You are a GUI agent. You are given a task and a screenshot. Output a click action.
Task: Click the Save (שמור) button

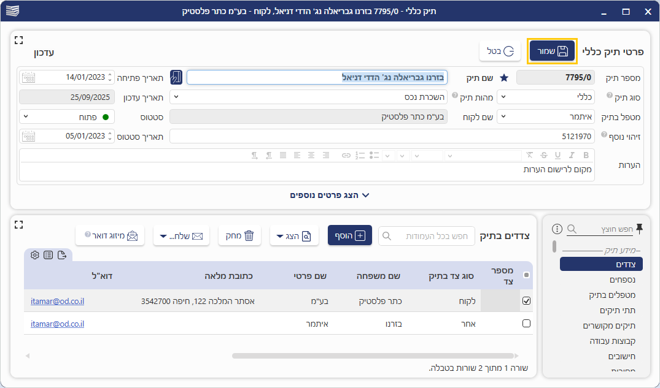pos(552,51)
